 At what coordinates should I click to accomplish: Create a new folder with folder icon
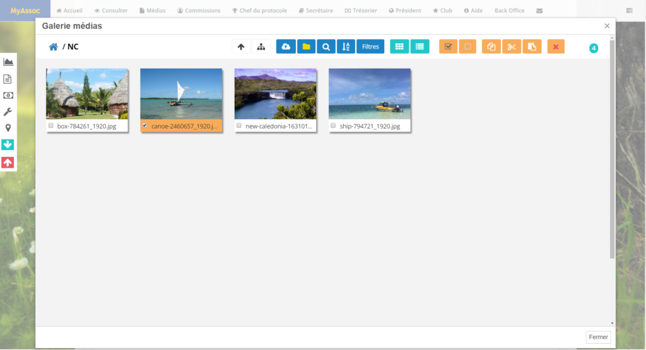tap(306, 47)
